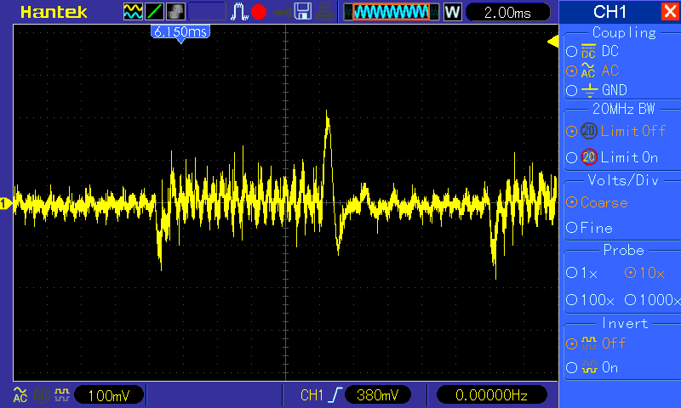Click the 0.00000Hz frequency readout

pyautogui.click(x=491, y=395)
